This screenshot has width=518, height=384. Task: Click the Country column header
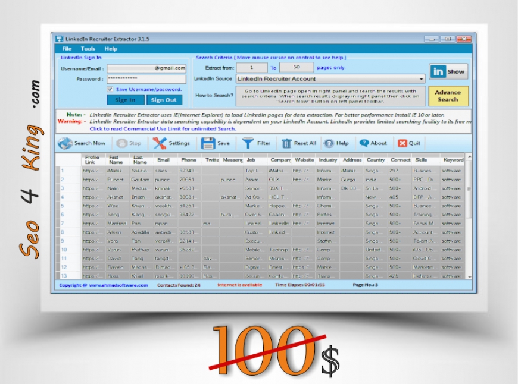tap(376, 160)
